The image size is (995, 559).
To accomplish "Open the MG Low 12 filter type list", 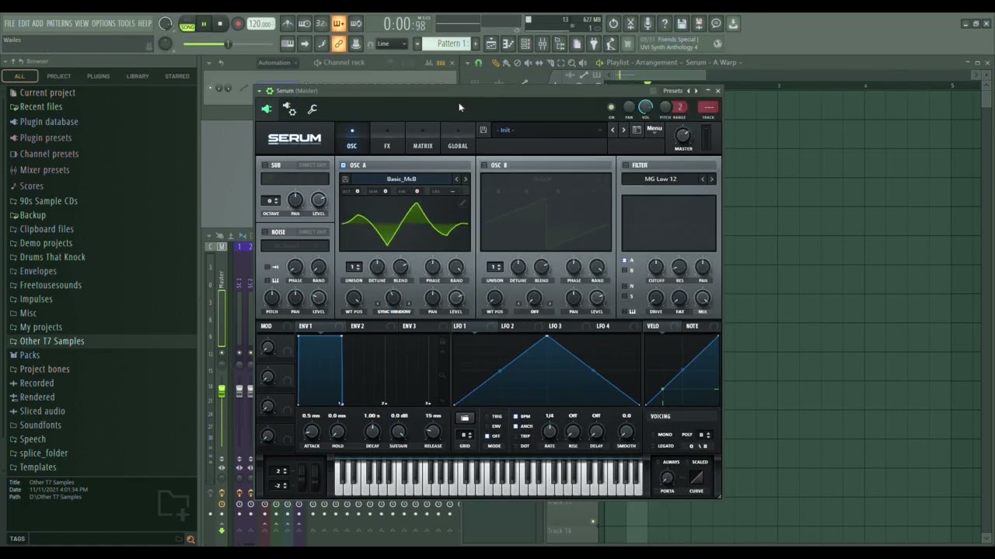I will [x=661, y=179].
